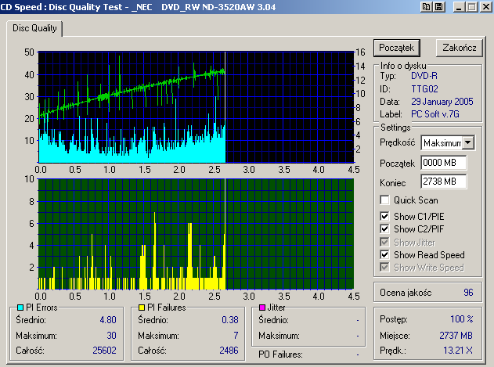This screenshot has height=367, width=494.
Task: Uncheck Show C2/PIF
Action: click(384, 229)
